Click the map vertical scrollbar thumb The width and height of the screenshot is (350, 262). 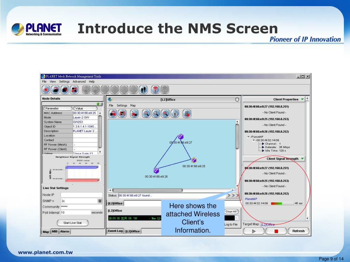click(237, 136)
